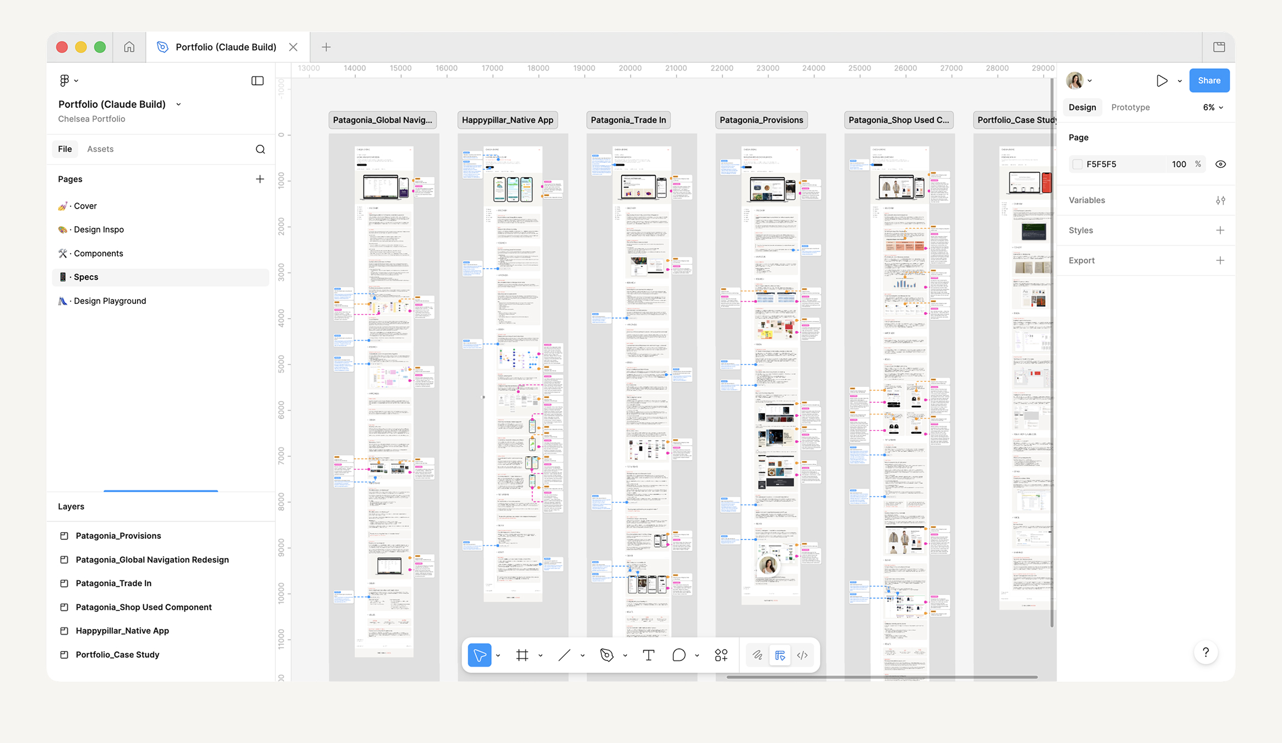Click the search icon in File panel
This screenshot has height=743, width=1282.
pyautogui.click(x=260, y=149)
